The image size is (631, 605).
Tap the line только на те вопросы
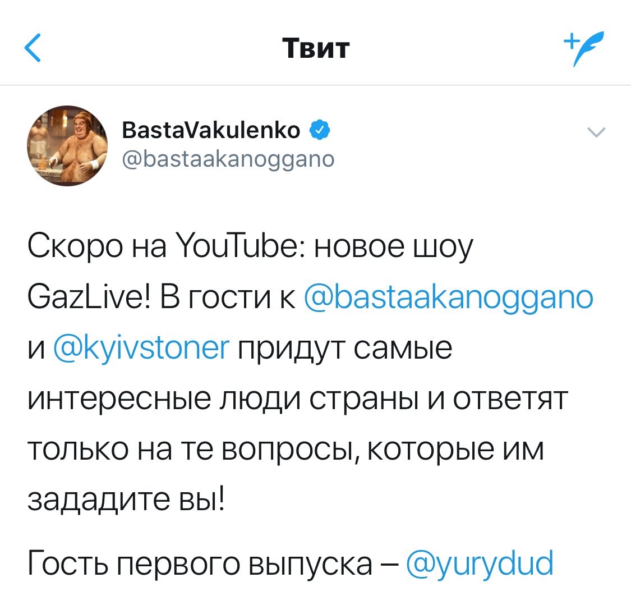(285, 450)
